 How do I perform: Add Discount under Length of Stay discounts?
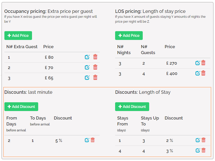(132, 107)
